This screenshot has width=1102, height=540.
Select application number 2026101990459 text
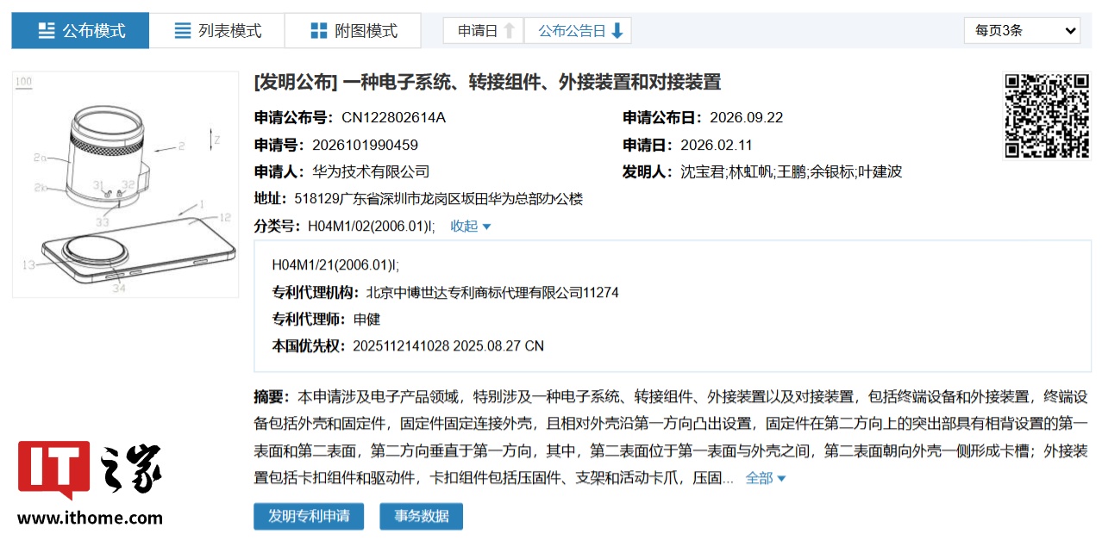pos(365,145)
